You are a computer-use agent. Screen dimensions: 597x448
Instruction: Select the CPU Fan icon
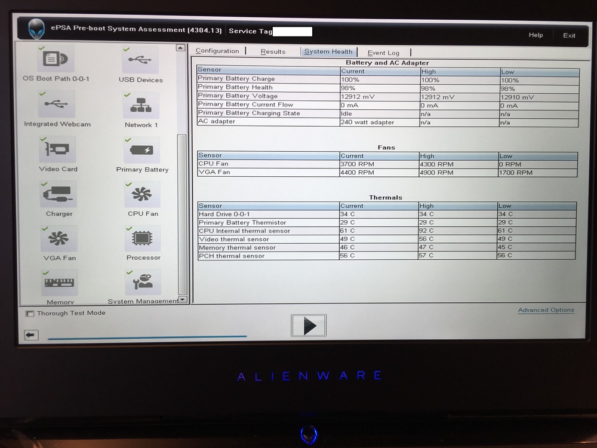143,194
